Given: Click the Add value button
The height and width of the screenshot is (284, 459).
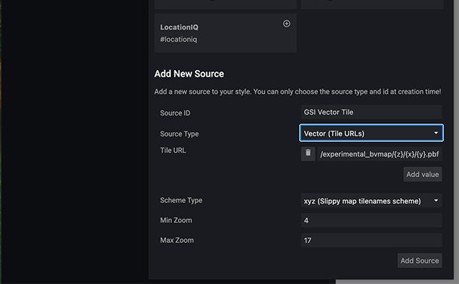Looking at the screenshot, I should pos(422,174).
